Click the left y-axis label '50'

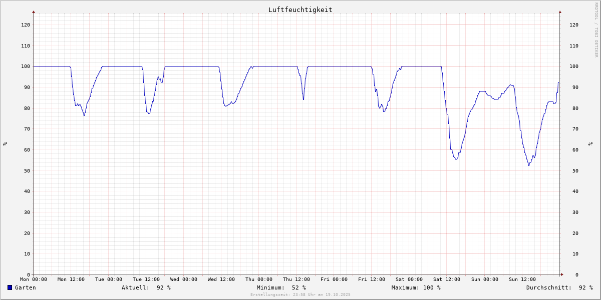(x=27, y=170)
